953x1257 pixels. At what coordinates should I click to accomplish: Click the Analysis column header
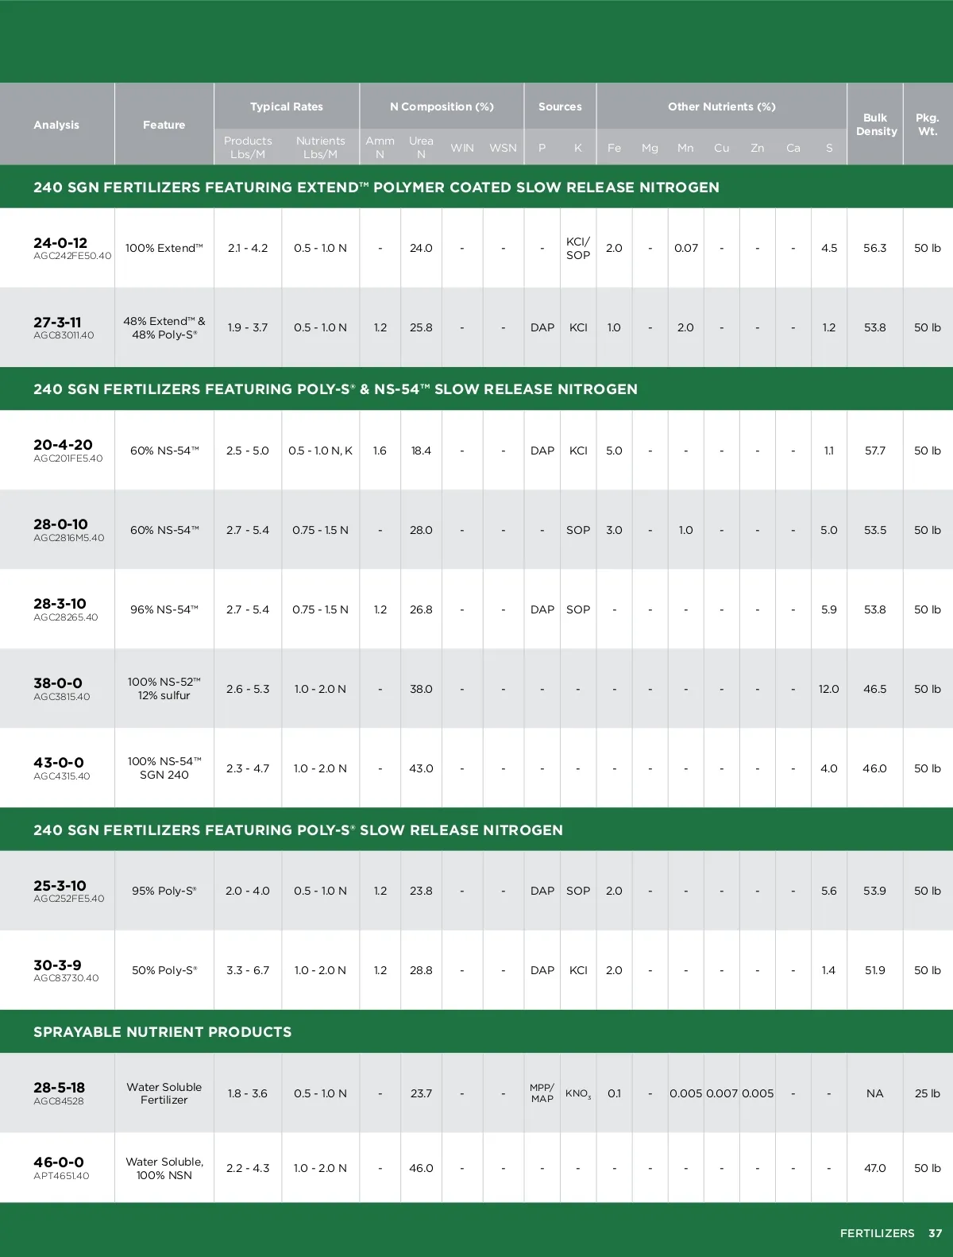(56, 125)
